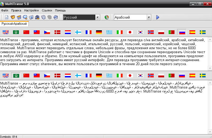Pick Korean flag in source flag row
212x138 pixels.
pyautogui.click(x=140, y=32)
